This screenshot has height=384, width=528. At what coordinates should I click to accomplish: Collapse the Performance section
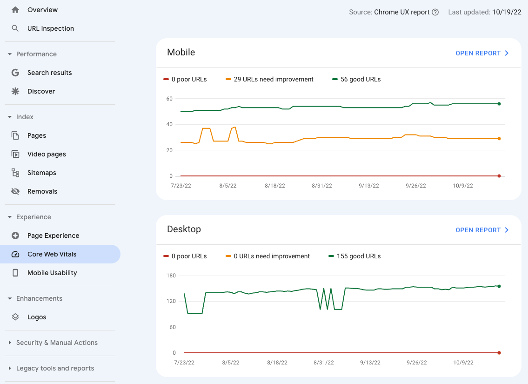coord(10,54)
